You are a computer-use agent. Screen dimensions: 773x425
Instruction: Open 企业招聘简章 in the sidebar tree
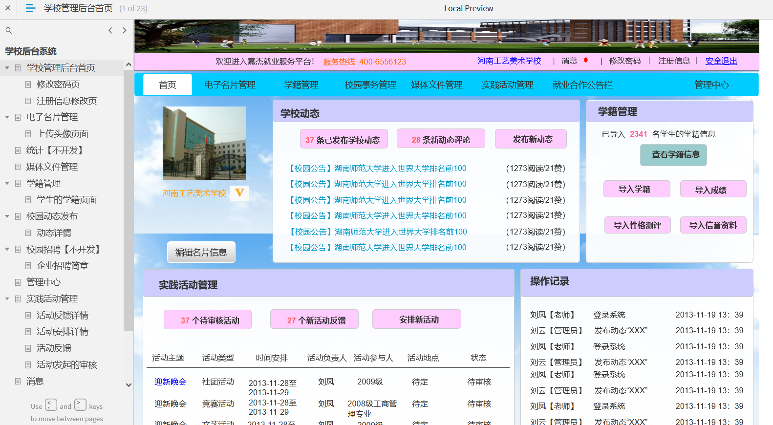pyautogui.click(x=63, y=266)
